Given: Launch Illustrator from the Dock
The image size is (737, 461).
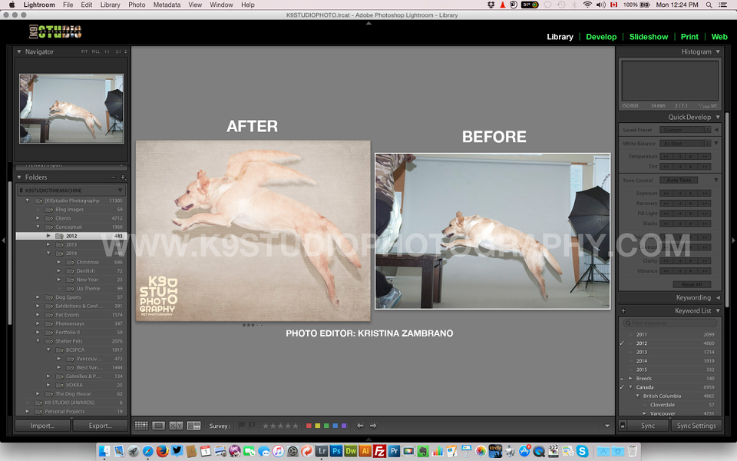Looking at the screenshot, I should (x=365, y=451).
